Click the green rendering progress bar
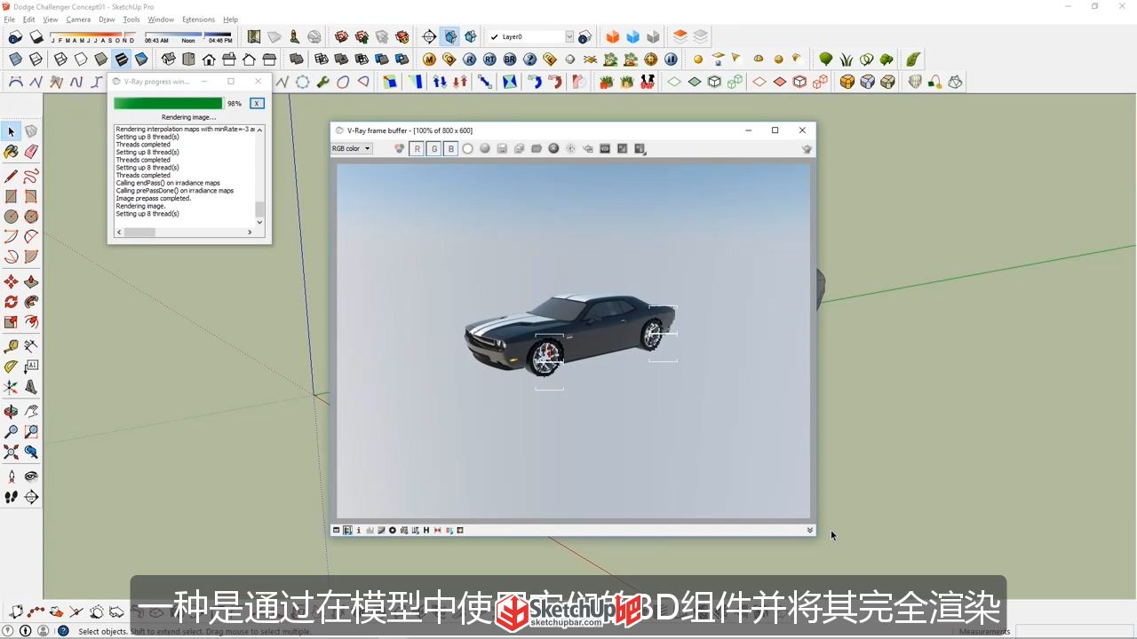This screenshot has height=639, width=1137. tap(168, 104)
